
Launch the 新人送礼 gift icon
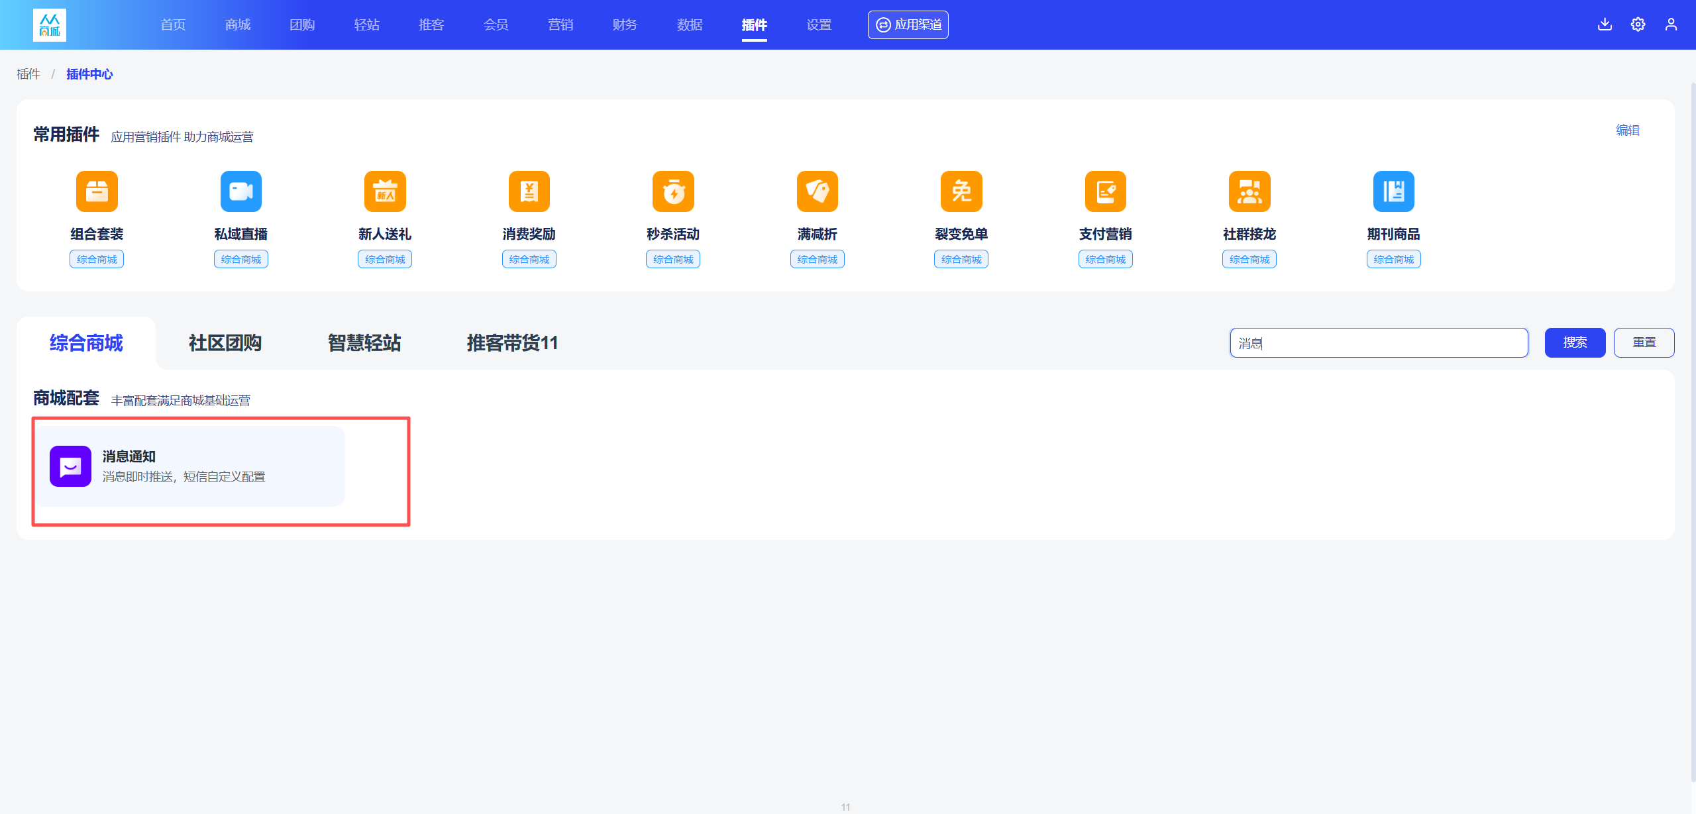385,191
